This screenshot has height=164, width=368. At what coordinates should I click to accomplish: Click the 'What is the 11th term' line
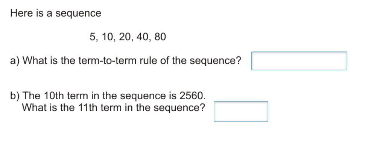(114, 108)
